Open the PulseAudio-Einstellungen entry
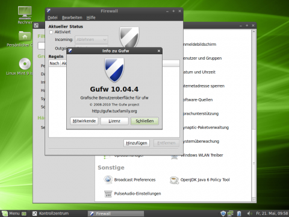The width and height of the screenshot is (289, 217). (137, 193)
